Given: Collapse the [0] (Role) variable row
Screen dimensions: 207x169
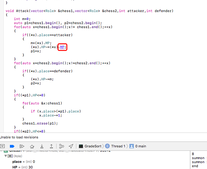Looking at the screenshot, I should coord(6,156).
